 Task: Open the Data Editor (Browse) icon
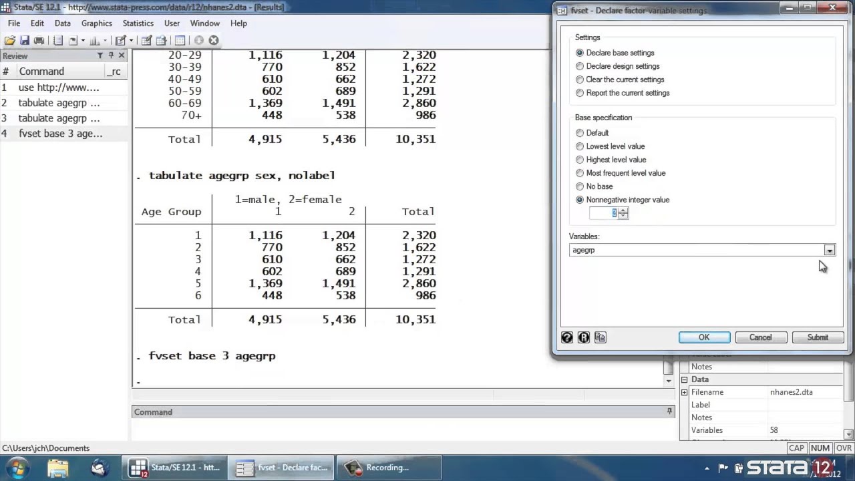(161, 40)
